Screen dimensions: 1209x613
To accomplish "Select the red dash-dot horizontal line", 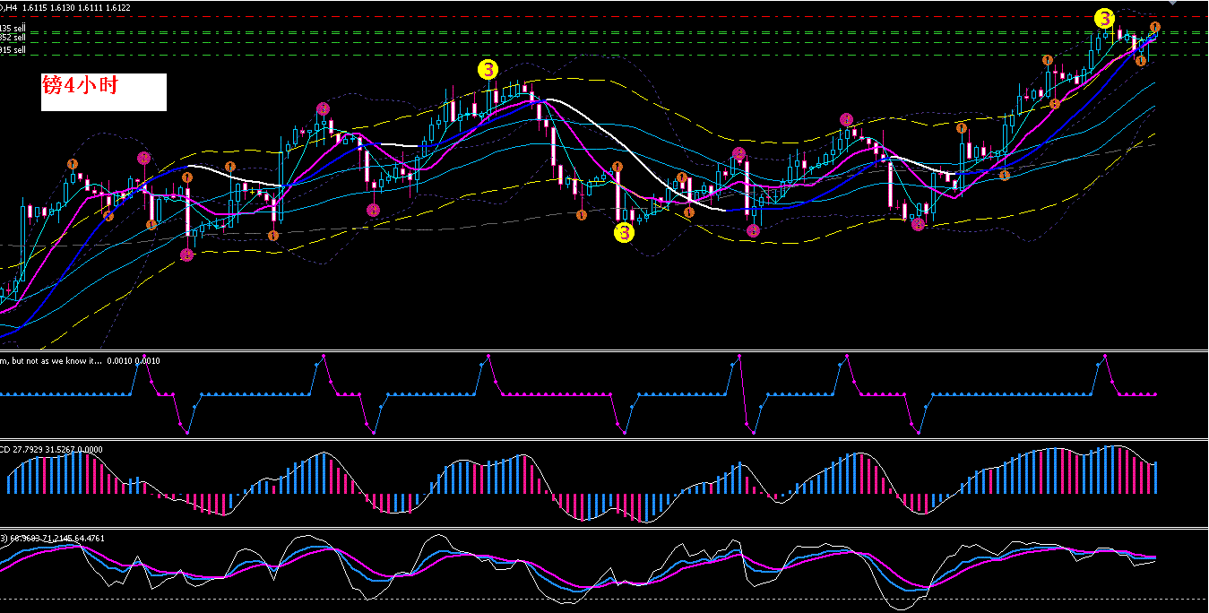I will click(604, 17).
